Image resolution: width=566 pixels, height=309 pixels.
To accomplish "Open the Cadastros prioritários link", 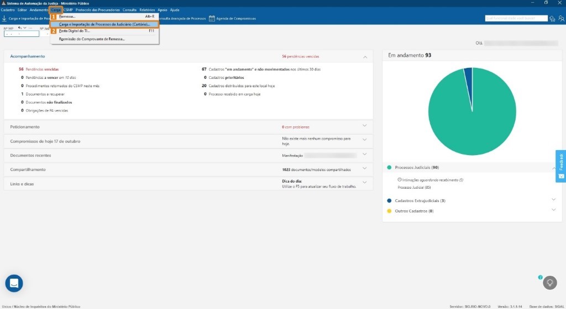I will [224, 77].
